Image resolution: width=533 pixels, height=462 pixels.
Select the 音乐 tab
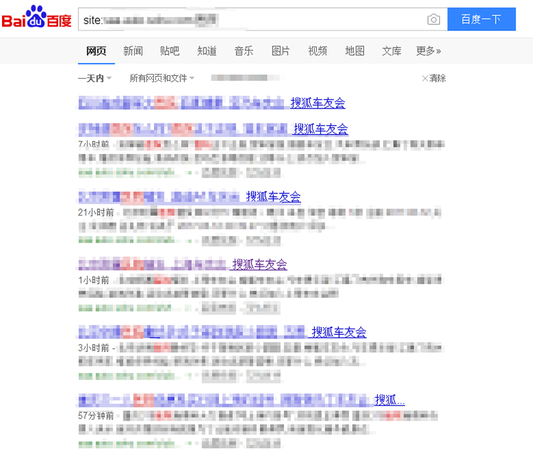[x=244, y=50]
